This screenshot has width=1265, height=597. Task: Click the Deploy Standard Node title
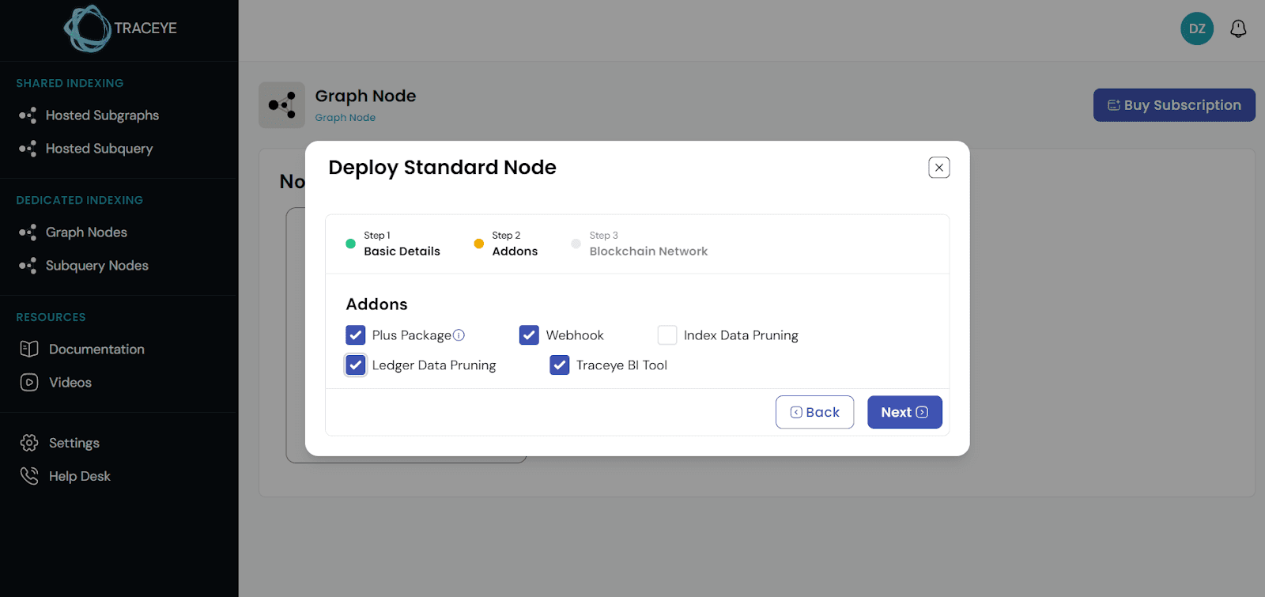point(442,168)
